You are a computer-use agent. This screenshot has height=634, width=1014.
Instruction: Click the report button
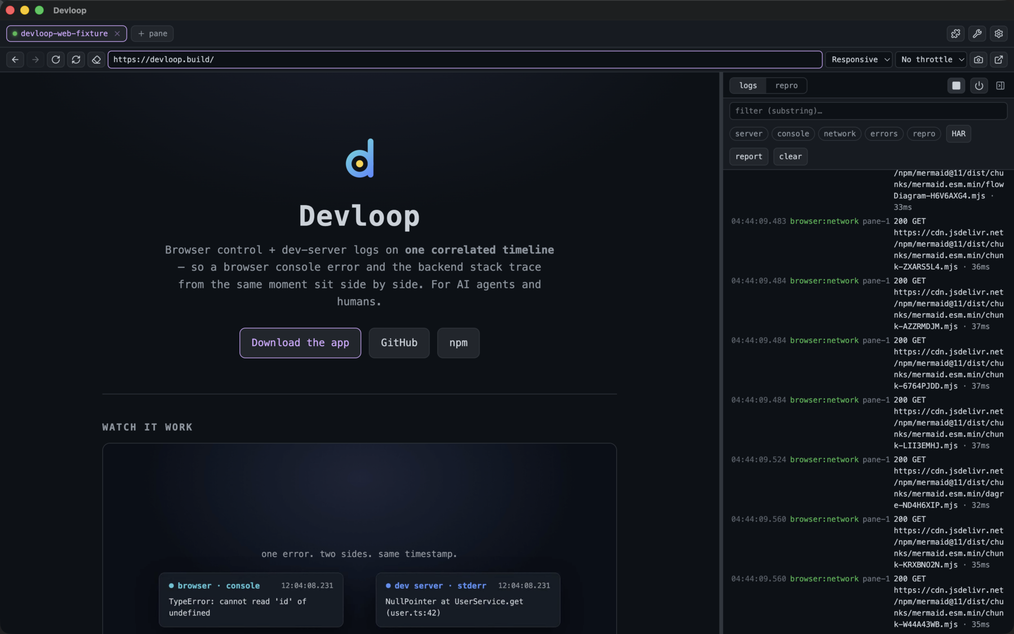pyautogui.click(x=749, y=157)
